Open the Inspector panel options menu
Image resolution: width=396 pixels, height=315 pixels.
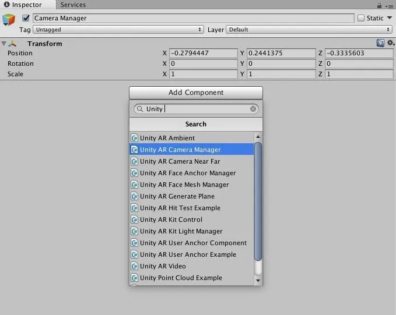pos(390,6)
